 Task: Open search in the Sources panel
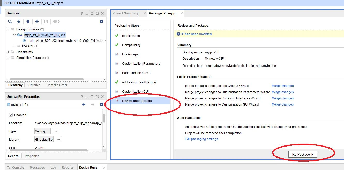pos(10,21)
